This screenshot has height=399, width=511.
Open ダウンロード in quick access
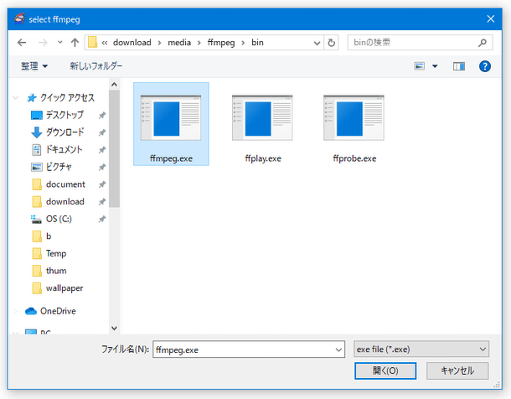(x=58, y=132)
